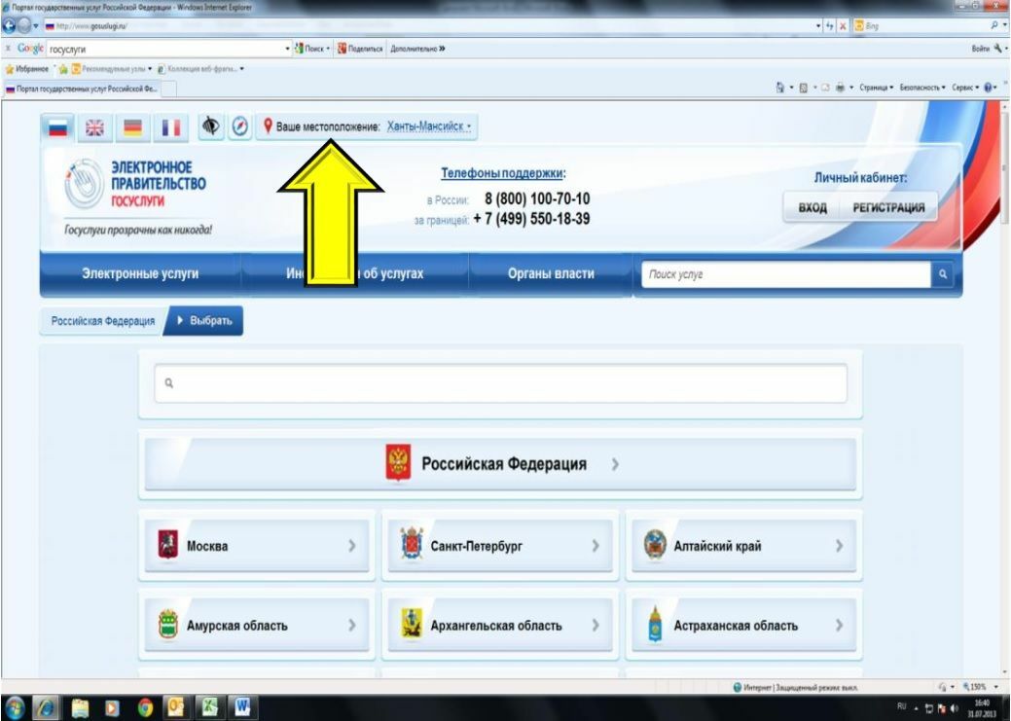1011x721 pixels.
Task: Click the Выбрать region button
Action: click(203, 320)
